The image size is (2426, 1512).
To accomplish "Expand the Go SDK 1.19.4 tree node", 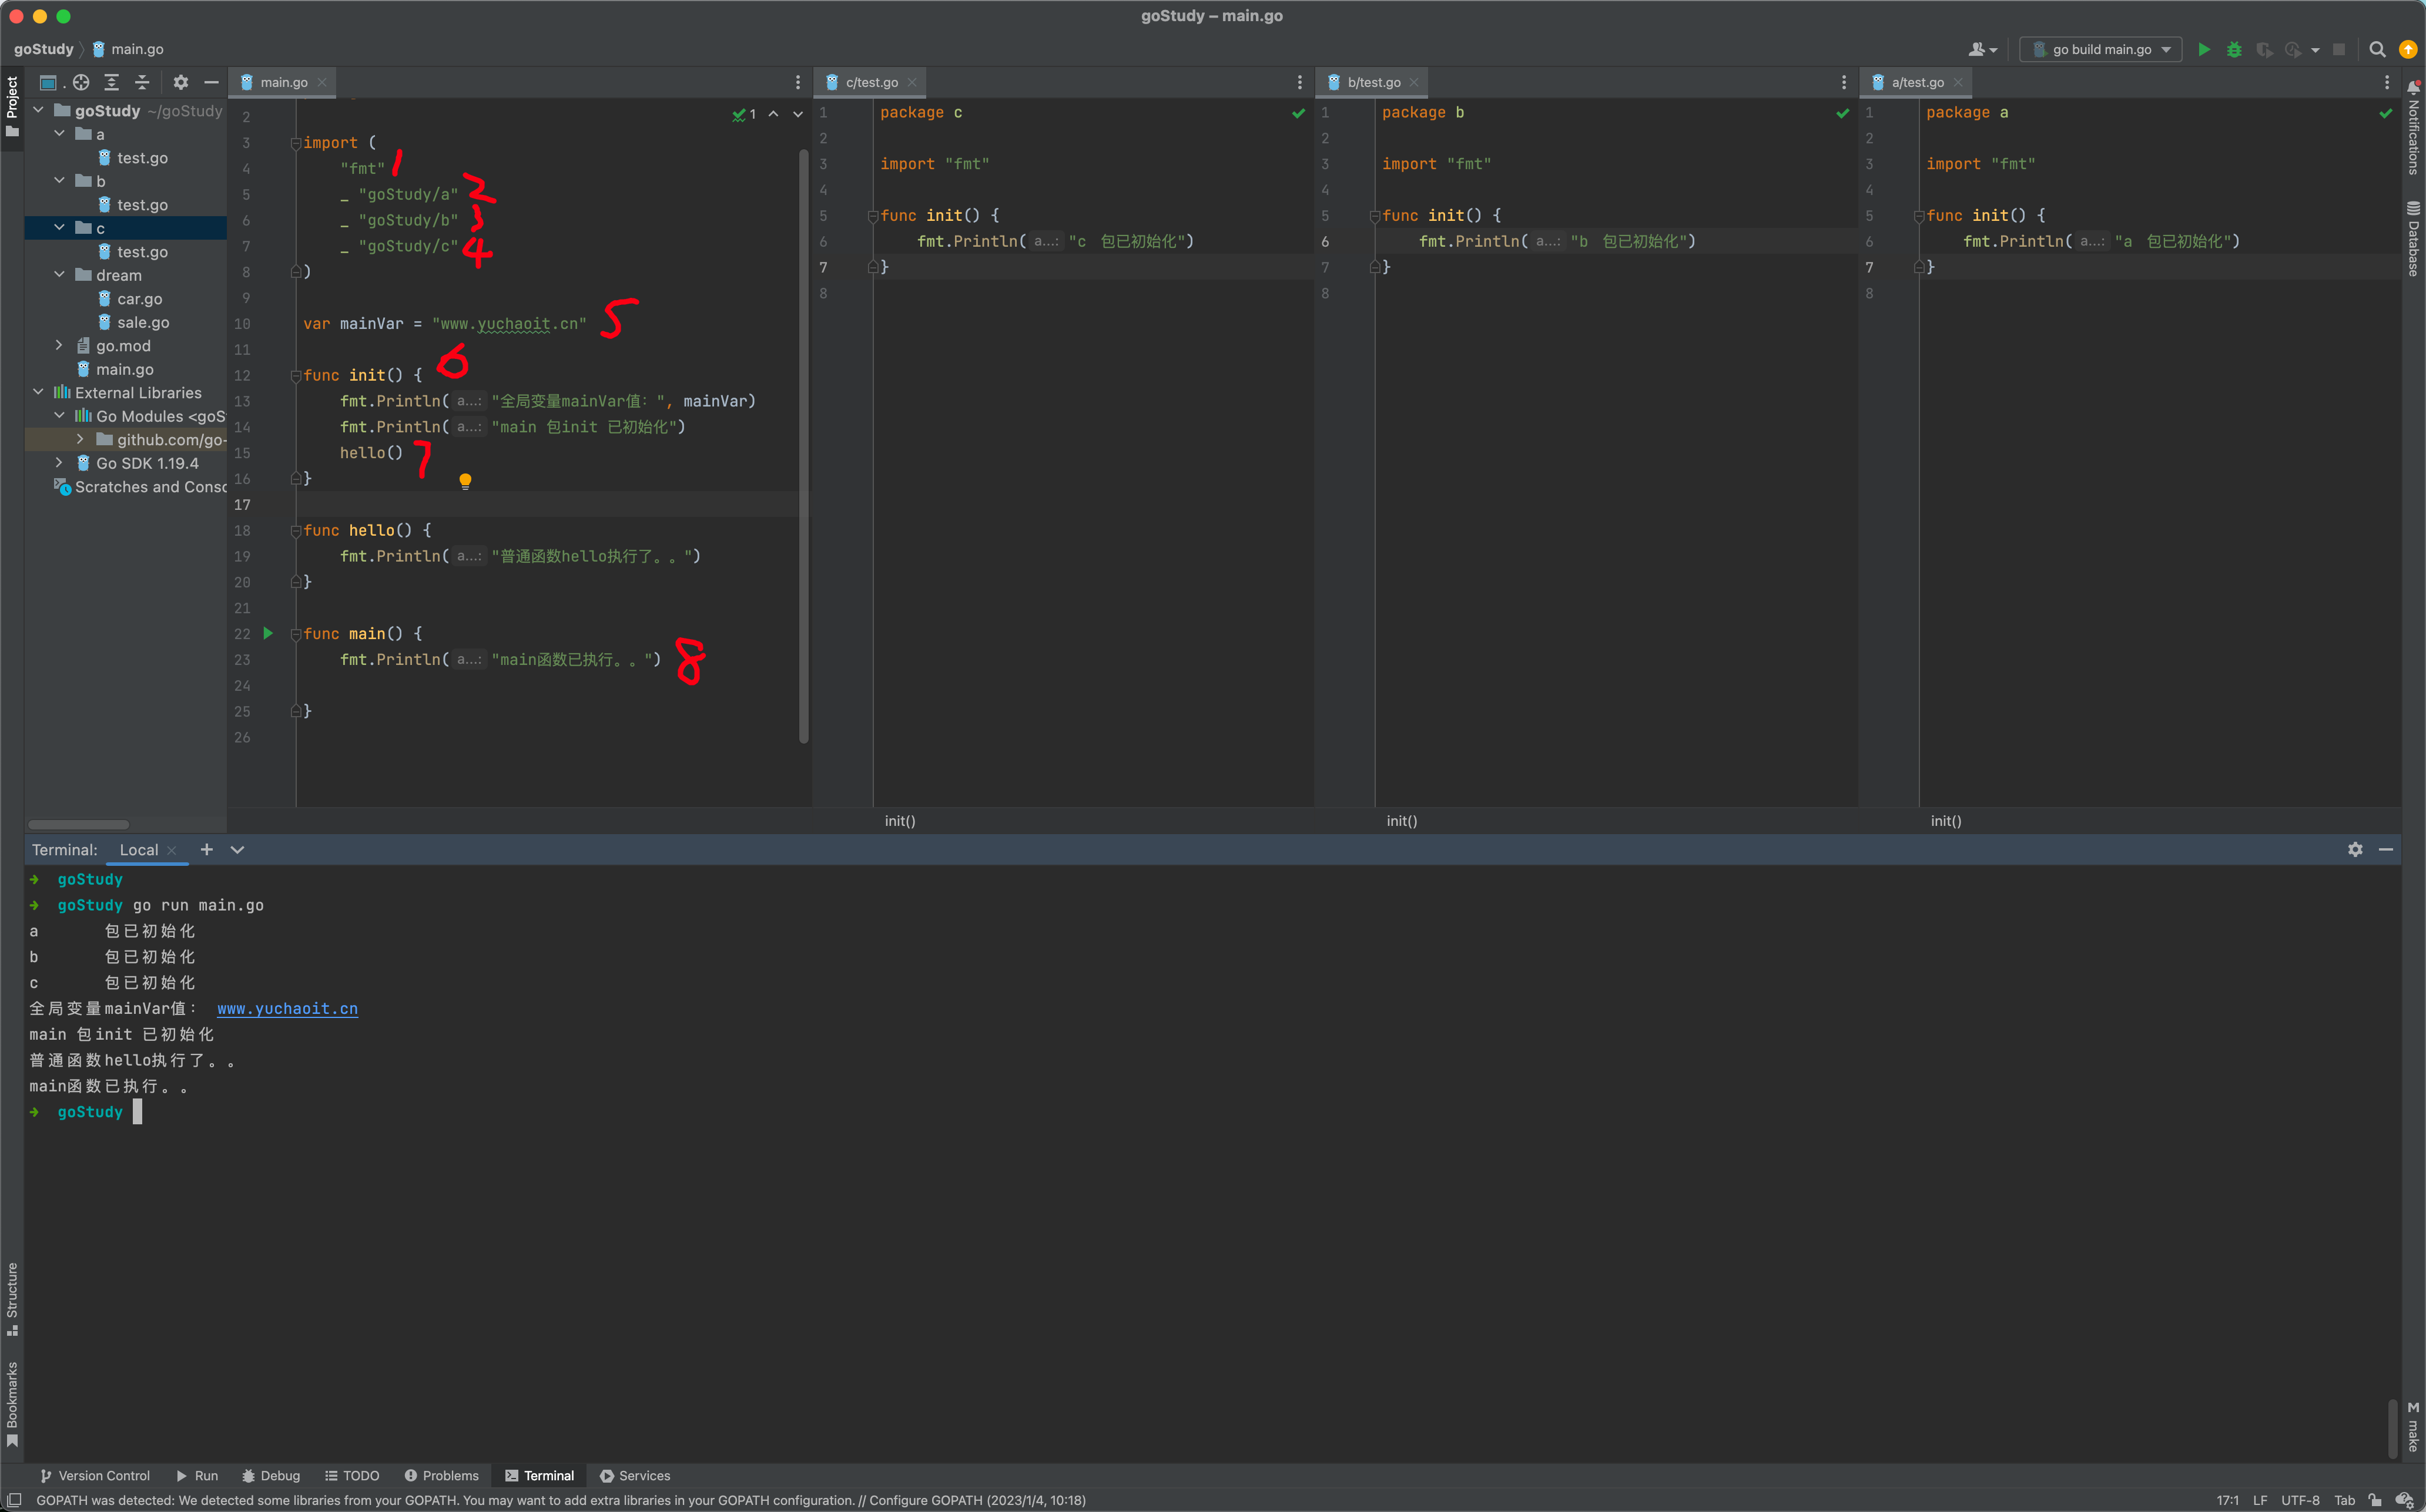I will tap(59, 463).
